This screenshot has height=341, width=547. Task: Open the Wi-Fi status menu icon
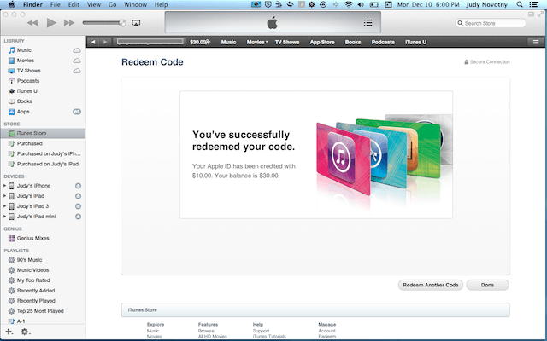click(x=348, y=4)
